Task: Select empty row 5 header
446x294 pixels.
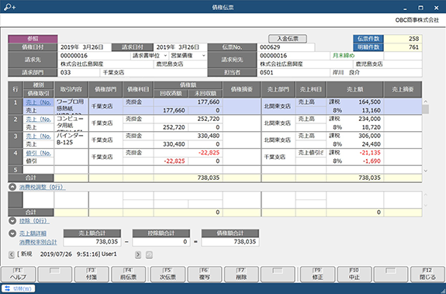Action: coord(16,170)
